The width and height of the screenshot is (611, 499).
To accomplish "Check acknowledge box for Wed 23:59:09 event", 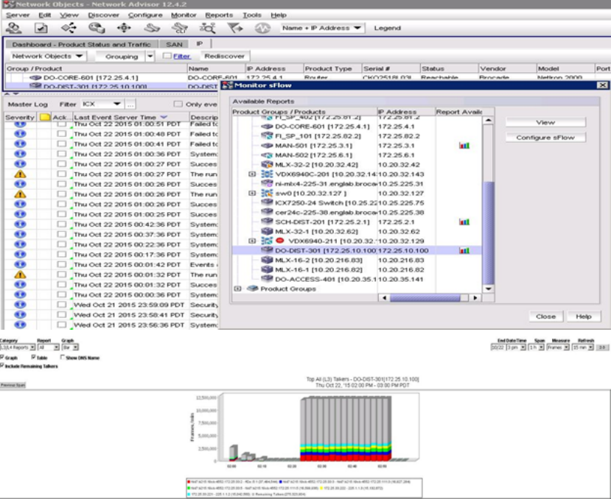I will coord(62,305).
